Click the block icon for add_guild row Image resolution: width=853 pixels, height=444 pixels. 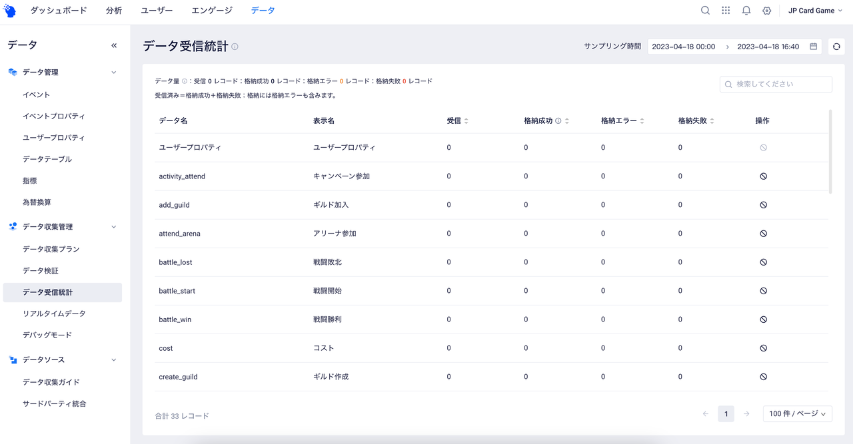click(763, 205)
